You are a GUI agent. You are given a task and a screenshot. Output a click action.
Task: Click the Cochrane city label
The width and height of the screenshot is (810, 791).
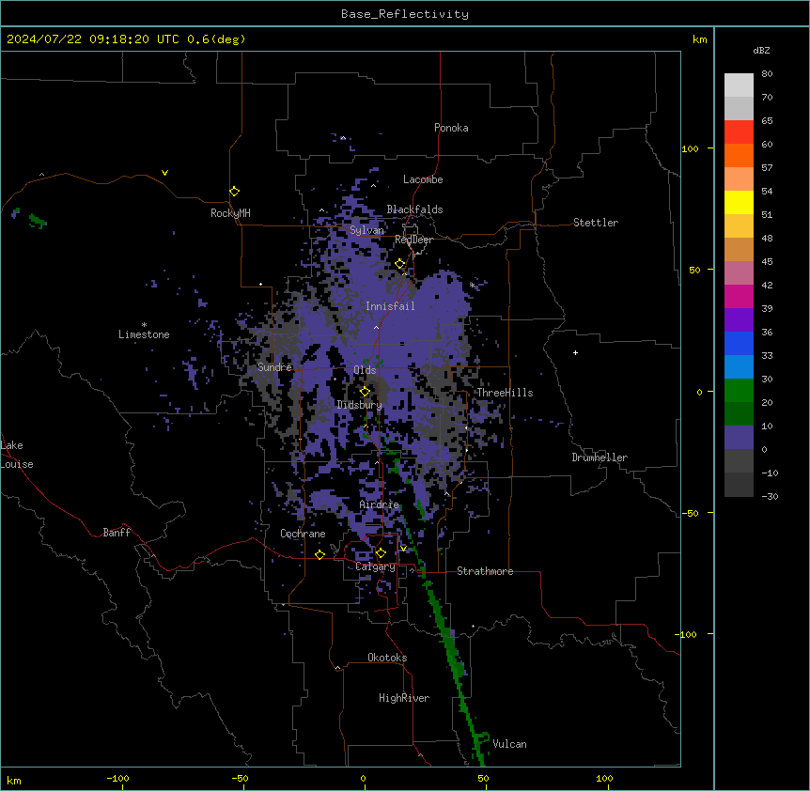pyautogui.click(x=303, y=534)
